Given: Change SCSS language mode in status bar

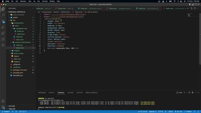Looking at the screenshot, I should 171,112.
